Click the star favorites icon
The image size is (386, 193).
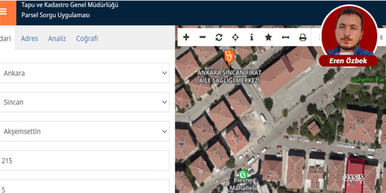click(268, 37)
